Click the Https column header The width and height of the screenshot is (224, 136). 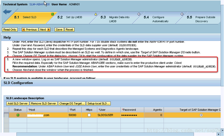(x=89, y=110)
